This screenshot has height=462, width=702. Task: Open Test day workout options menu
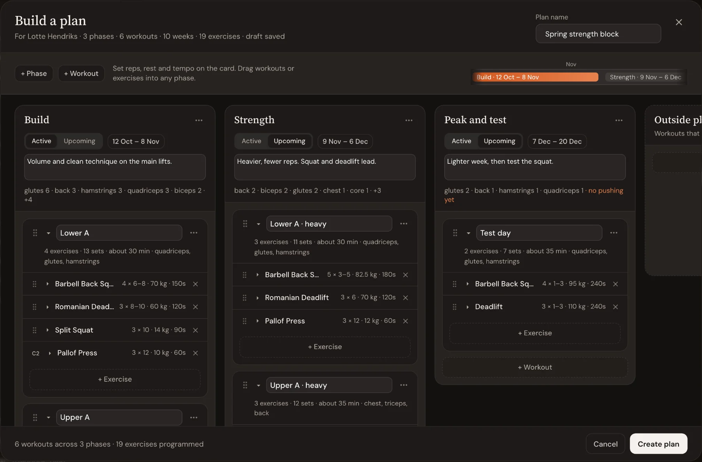coord(614,233)
